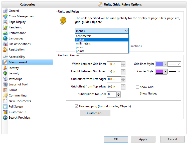
Task: Click the Snapshot Tool camera icon
Action: coord(5,84)
